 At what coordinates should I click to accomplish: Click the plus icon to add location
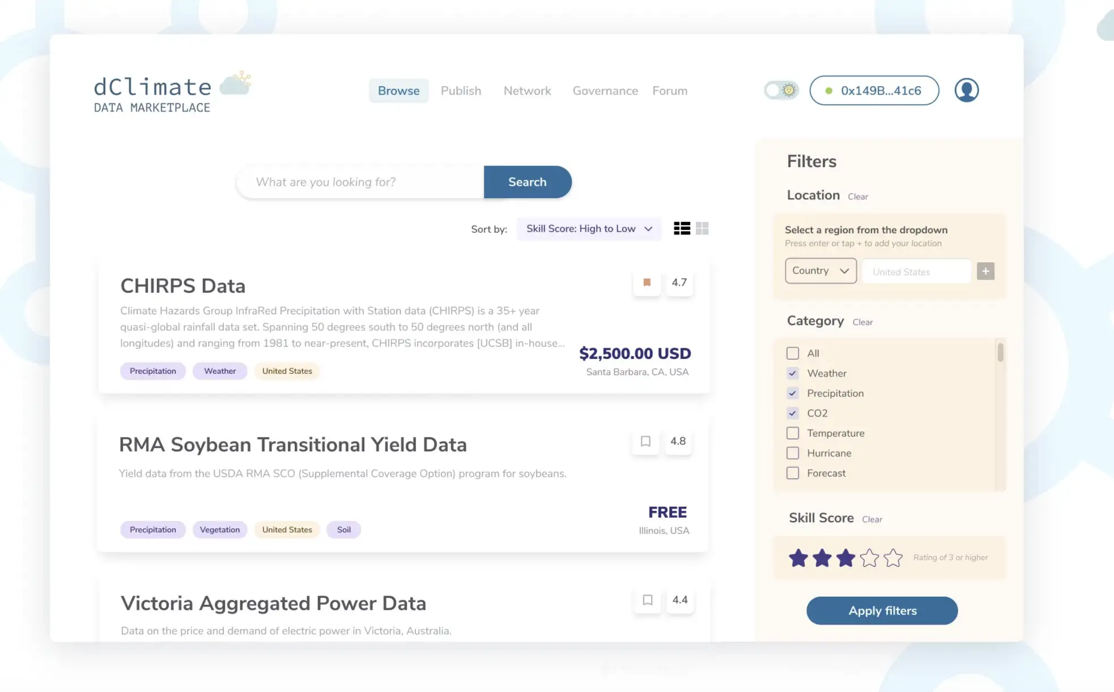click(x=985, y=271)
